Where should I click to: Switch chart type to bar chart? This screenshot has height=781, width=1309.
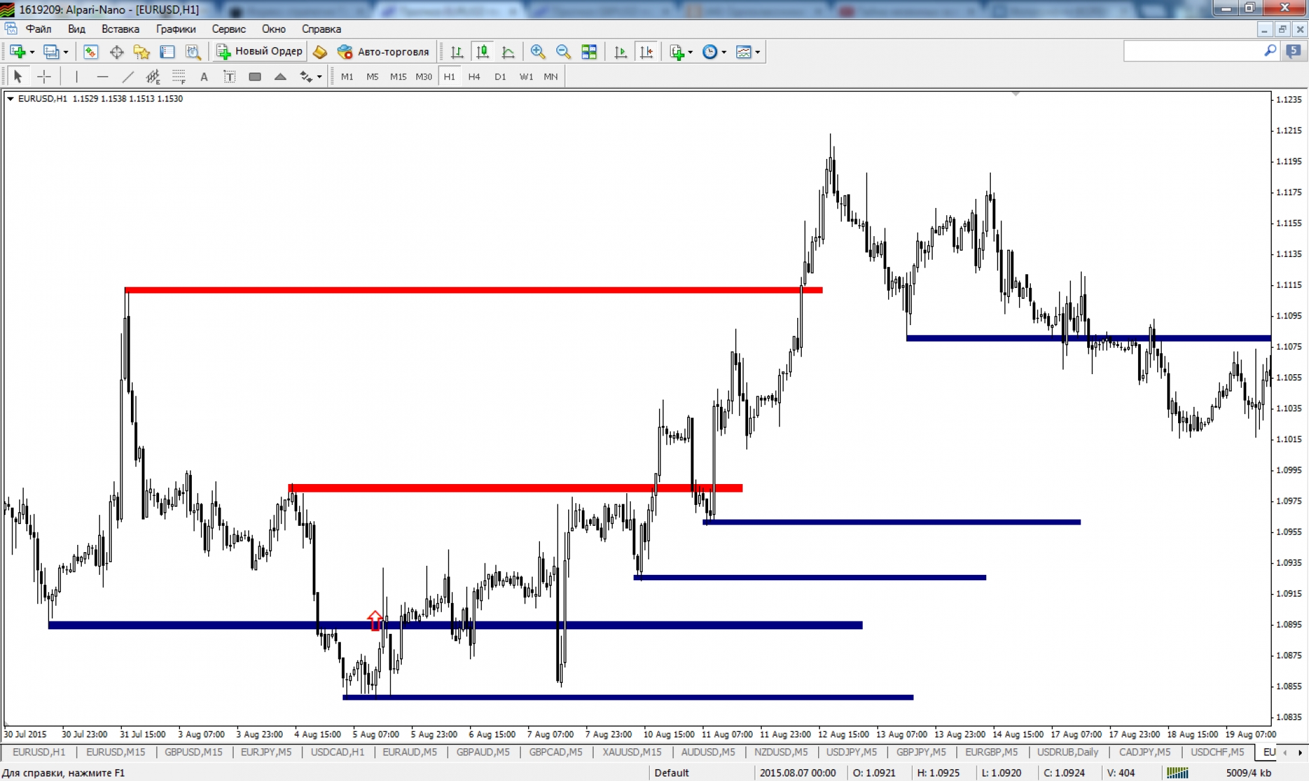click(457, 52)
